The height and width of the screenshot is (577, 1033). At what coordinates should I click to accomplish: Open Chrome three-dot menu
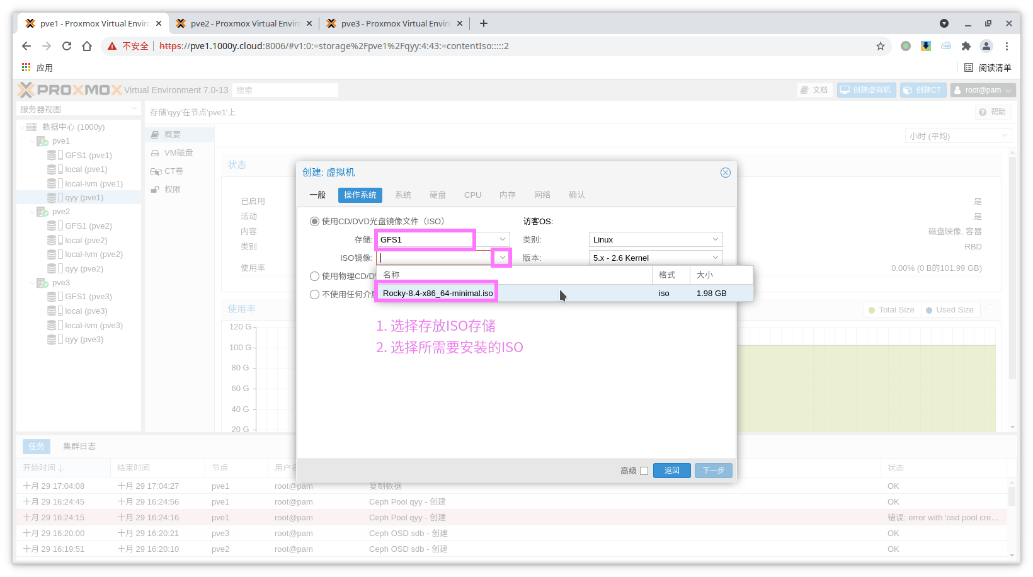[1007, 46]
